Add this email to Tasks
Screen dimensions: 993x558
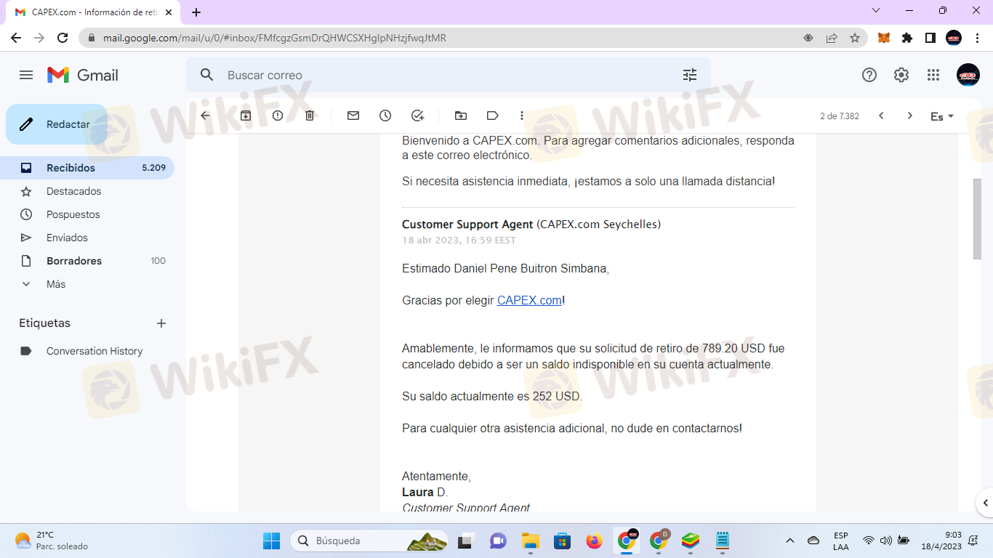coord(417,116)
